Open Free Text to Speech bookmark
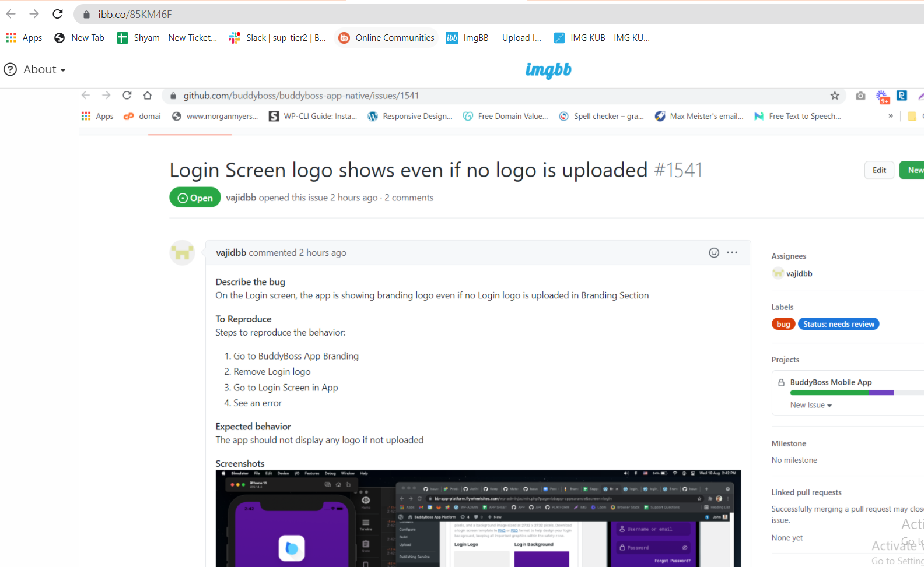The width and height of the screenshot is (924, 567). coord(798,116)
